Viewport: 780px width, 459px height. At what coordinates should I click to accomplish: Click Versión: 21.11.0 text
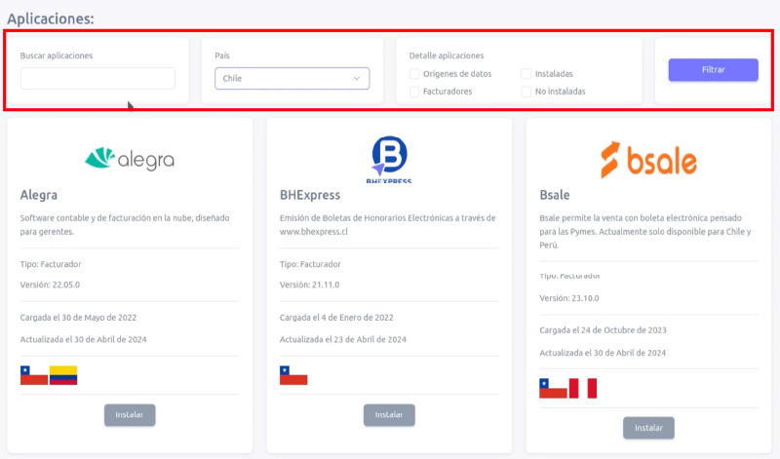click(x=309, y=285)
